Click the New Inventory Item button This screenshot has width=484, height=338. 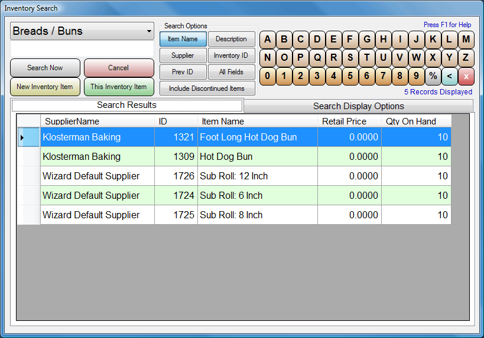click(x=45, y=87)
